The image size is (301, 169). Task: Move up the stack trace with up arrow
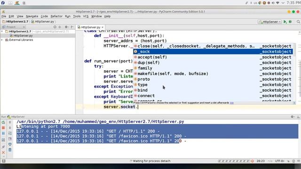click(x=10, y=122)
